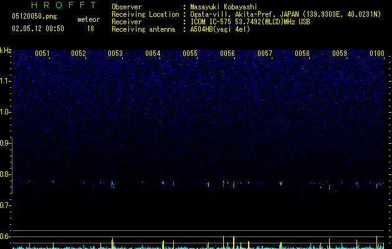Click the 0059 time marker

click(340, 54)
